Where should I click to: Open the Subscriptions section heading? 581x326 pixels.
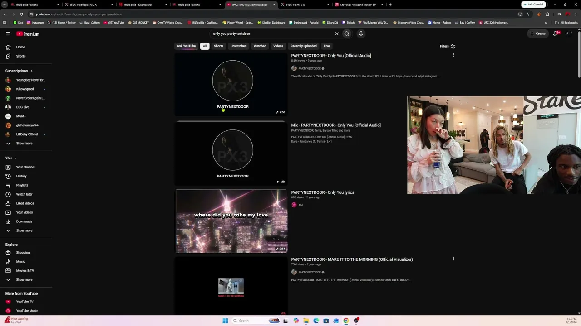click(19, 71)
